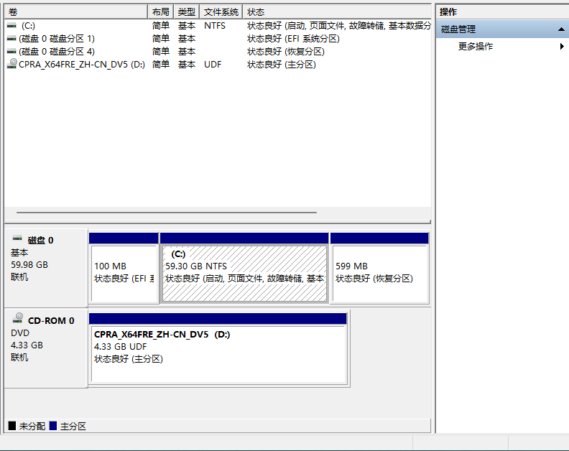Select the CD-ROM 0 drive icon

17,320
